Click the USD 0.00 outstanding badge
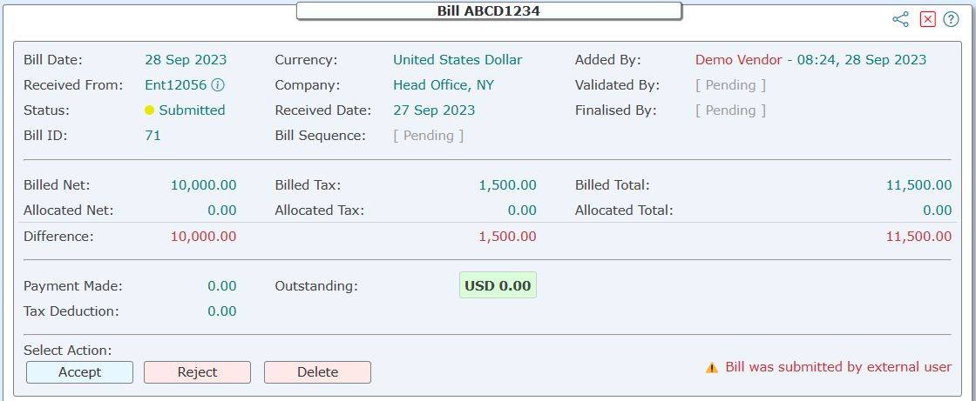Image resolution: width=976 pixels, height=401 pixels. [x=498, y=285]
